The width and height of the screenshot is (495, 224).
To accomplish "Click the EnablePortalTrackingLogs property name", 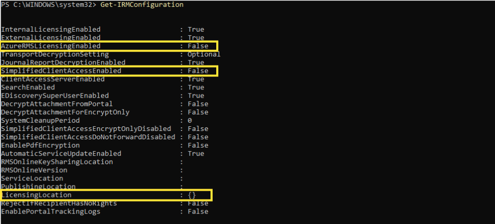I will point(51,212).
